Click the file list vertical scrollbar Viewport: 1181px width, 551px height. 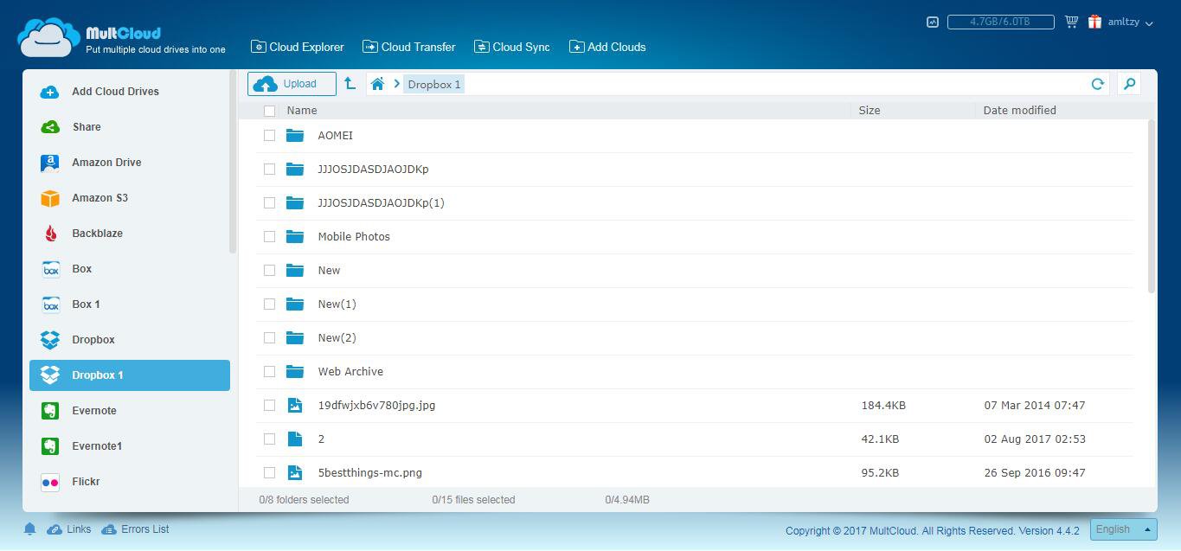click(x=1151, y=208)
